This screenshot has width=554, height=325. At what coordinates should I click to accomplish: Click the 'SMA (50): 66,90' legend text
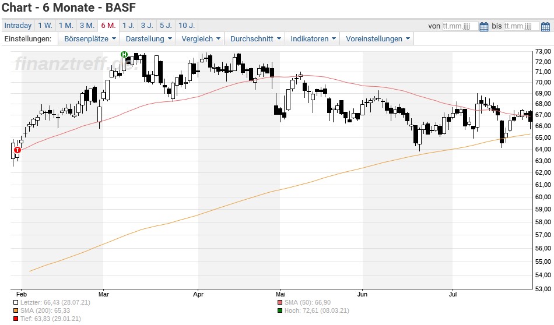(x=308, y=302)
